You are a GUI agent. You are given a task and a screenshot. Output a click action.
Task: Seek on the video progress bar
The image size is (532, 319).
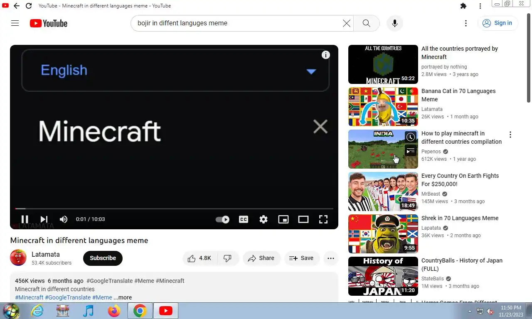[x=174, y=209]
